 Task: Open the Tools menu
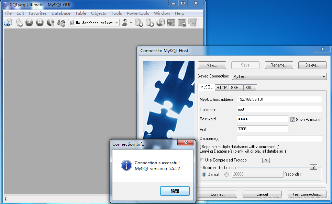117,13
